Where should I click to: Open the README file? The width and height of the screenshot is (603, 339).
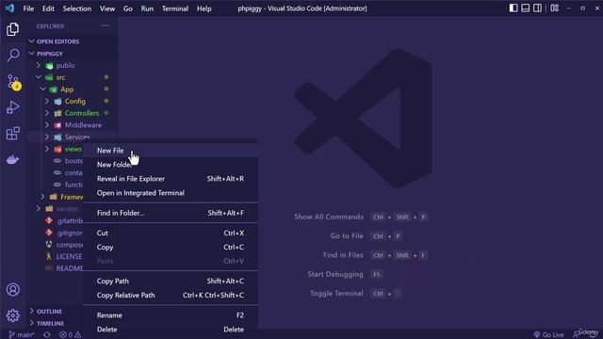(x=65, y=268)
